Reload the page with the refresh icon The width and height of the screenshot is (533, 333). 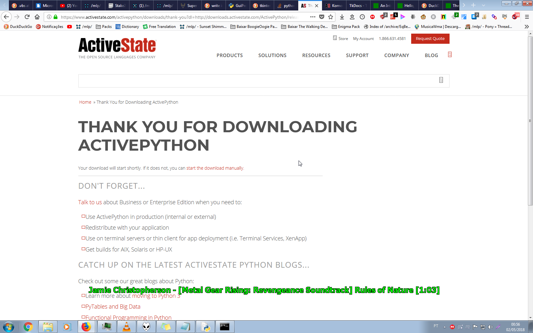point(27,17)
